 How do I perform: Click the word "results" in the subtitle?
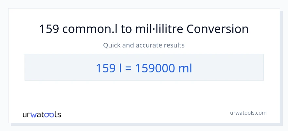click(x=175, y=45)
